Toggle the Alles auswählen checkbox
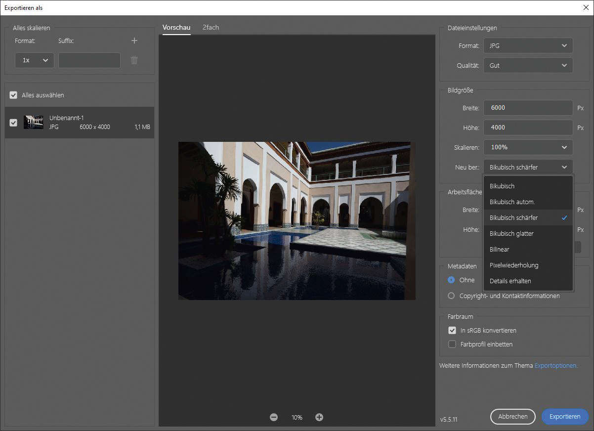 coord(13,95)
